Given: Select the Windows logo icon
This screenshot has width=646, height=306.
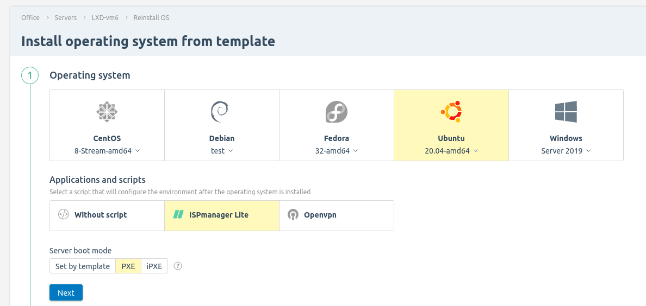Looking at the screenshot, I should pos(566,111).
